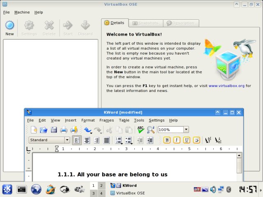This screenshot has height=197, width=263.
Task: Click the first-line indent marker on ruler
Action: coord(57,147)
